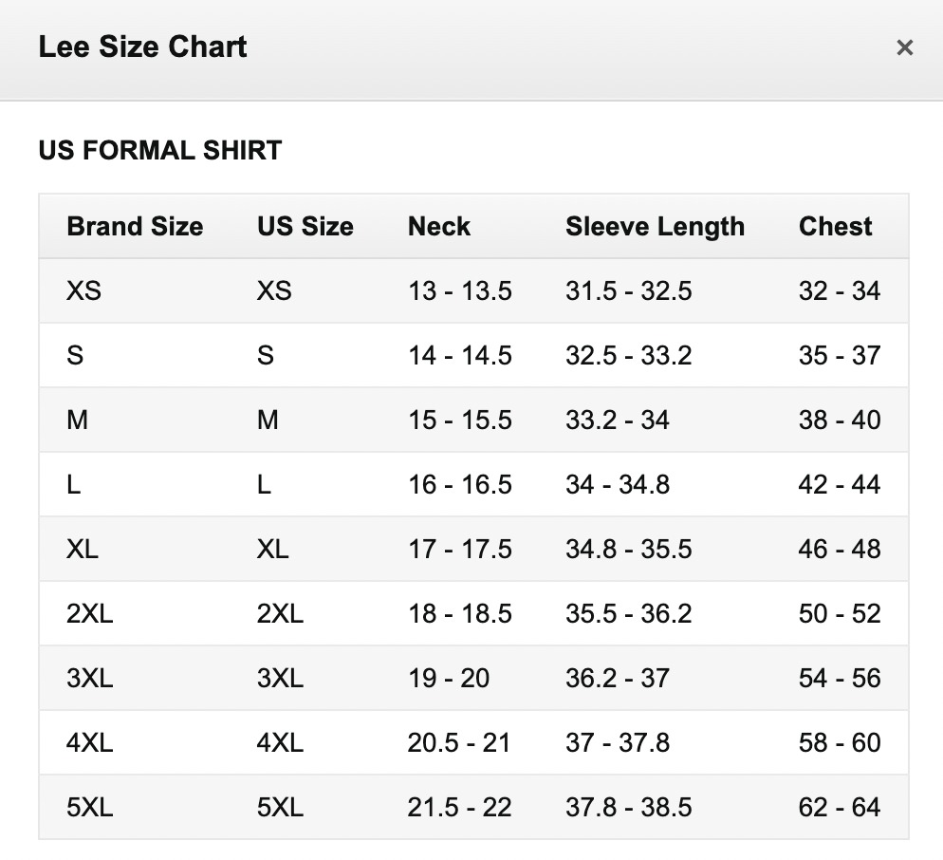Select the 2XL brand size cell
This screenshot has height=860, width=943.
pos(89,613)
